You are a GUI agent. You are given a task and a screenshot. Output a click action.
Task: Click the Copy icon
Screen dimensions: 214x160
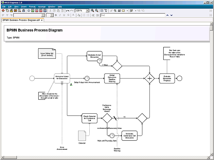54,11
